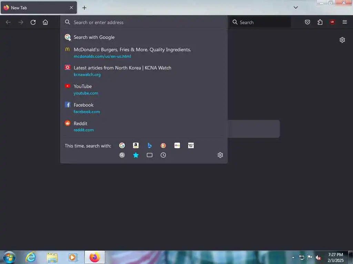Image resolution: width=353 pixels, height=264 pixels.
Task: Open the clock showing 7:27 PM
Action: pos(335,257)
